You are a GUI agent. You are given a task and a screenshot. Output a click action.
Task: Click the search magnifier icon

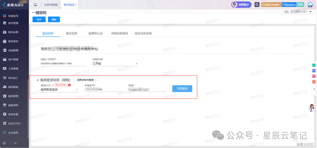257,5
